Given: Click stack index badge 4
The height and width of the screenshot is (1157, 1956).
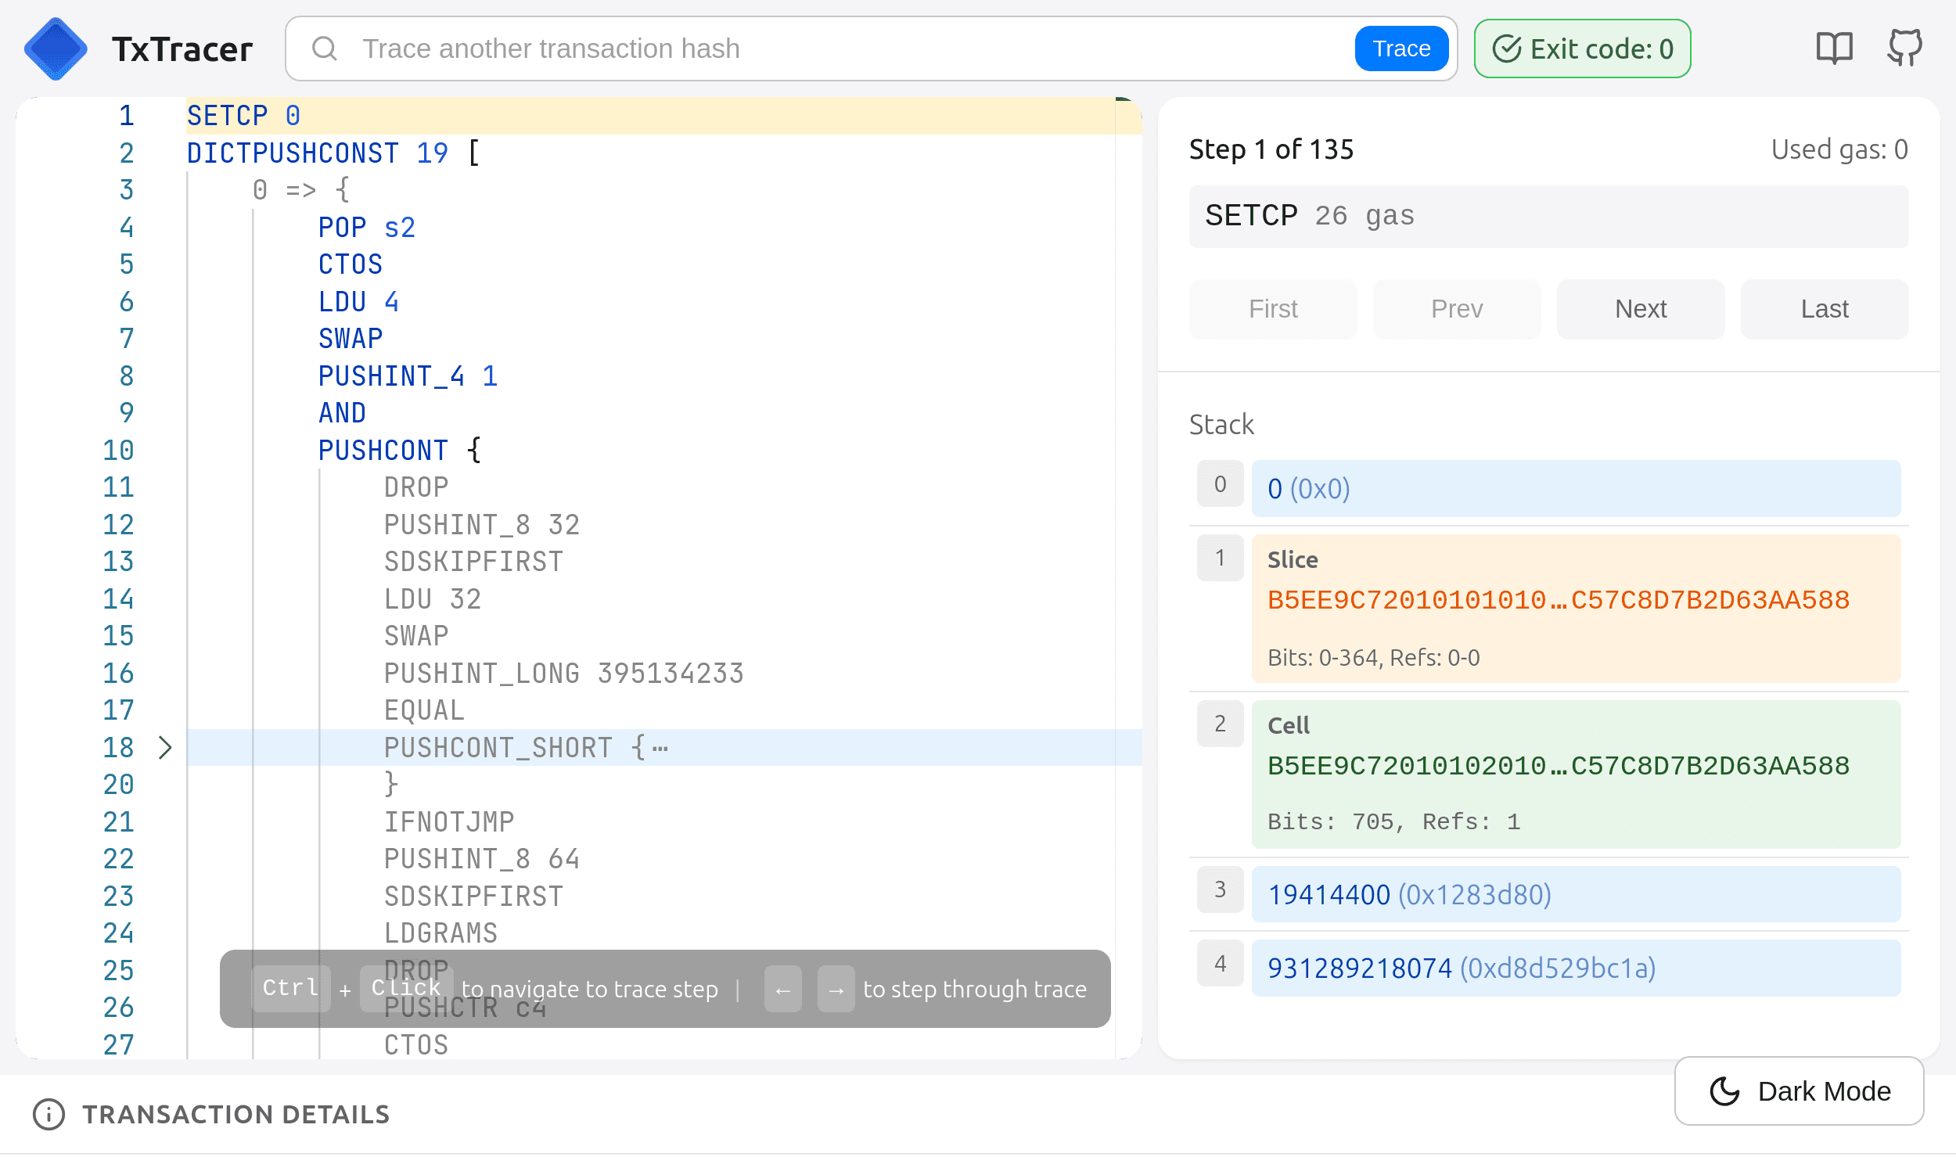Looking at the screenshot, I should click(x=1220, y=964).
